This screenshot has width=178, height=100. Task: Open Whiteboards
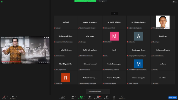(x=122, y=97)
